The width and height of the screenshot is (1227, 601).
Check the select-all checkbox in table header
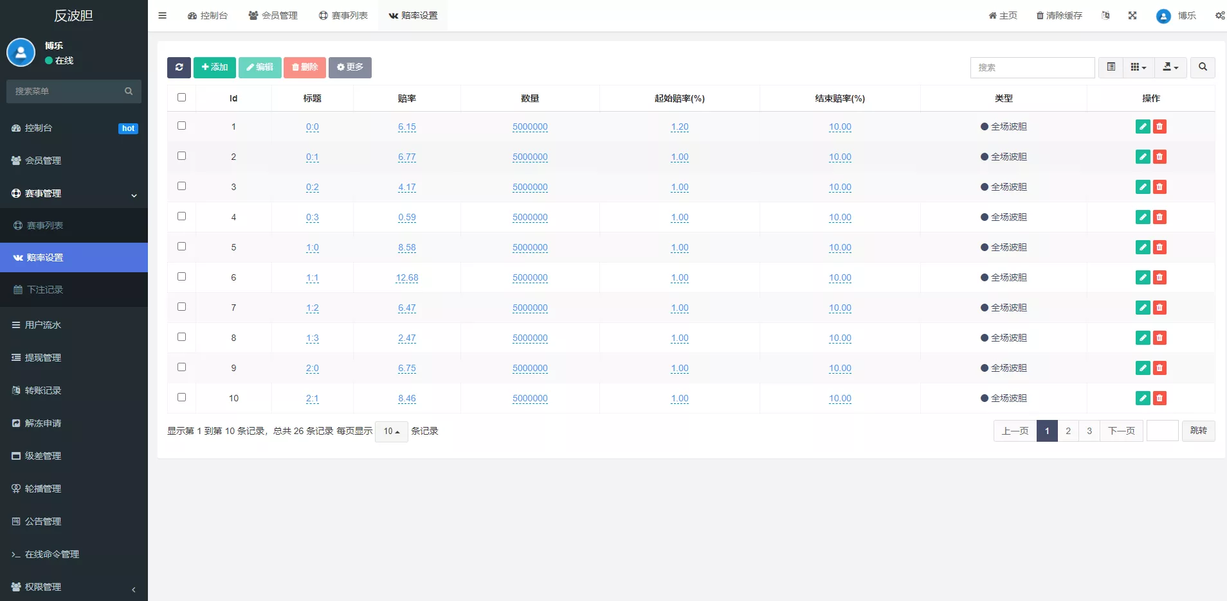182,97
